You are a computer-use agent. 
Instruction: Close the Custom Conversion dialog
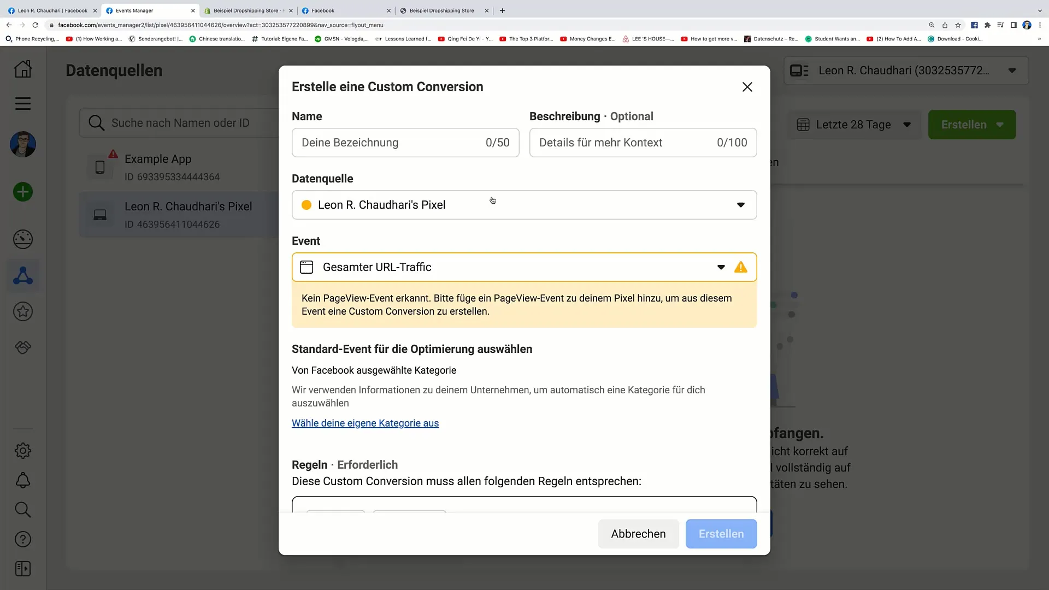747,87
